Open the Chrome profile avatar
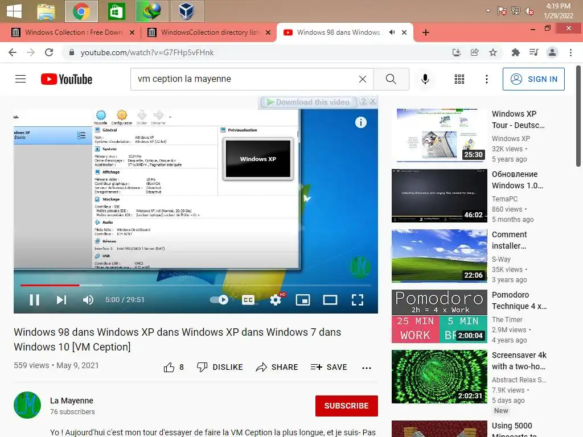Viewport: 583px width, 437px height. (552, 52)
